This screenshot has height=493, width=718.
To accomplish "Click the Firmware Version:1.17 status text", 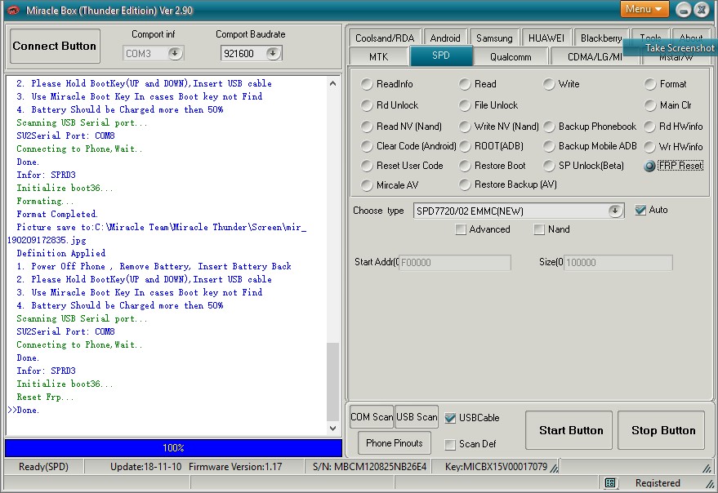I will [235, 466].
